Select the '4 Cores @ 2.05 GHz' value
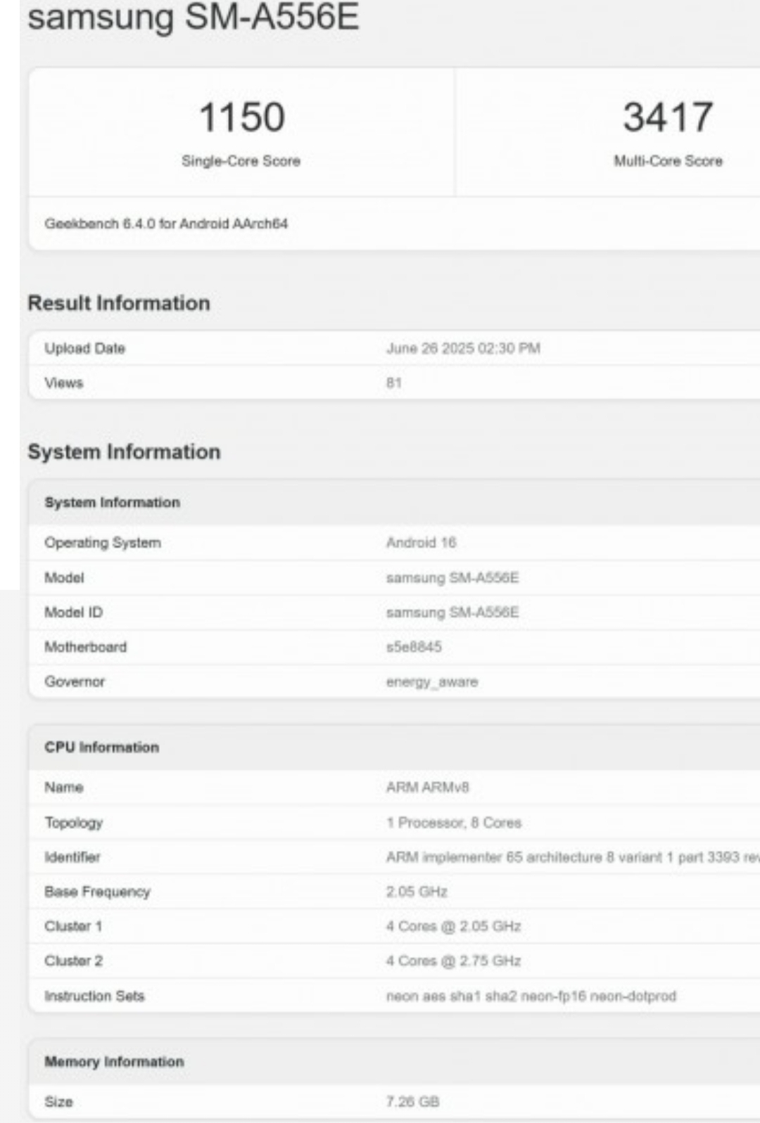The width and height of the screenshot is (760, 1123). pyautogui.click(x=453, y=926)
